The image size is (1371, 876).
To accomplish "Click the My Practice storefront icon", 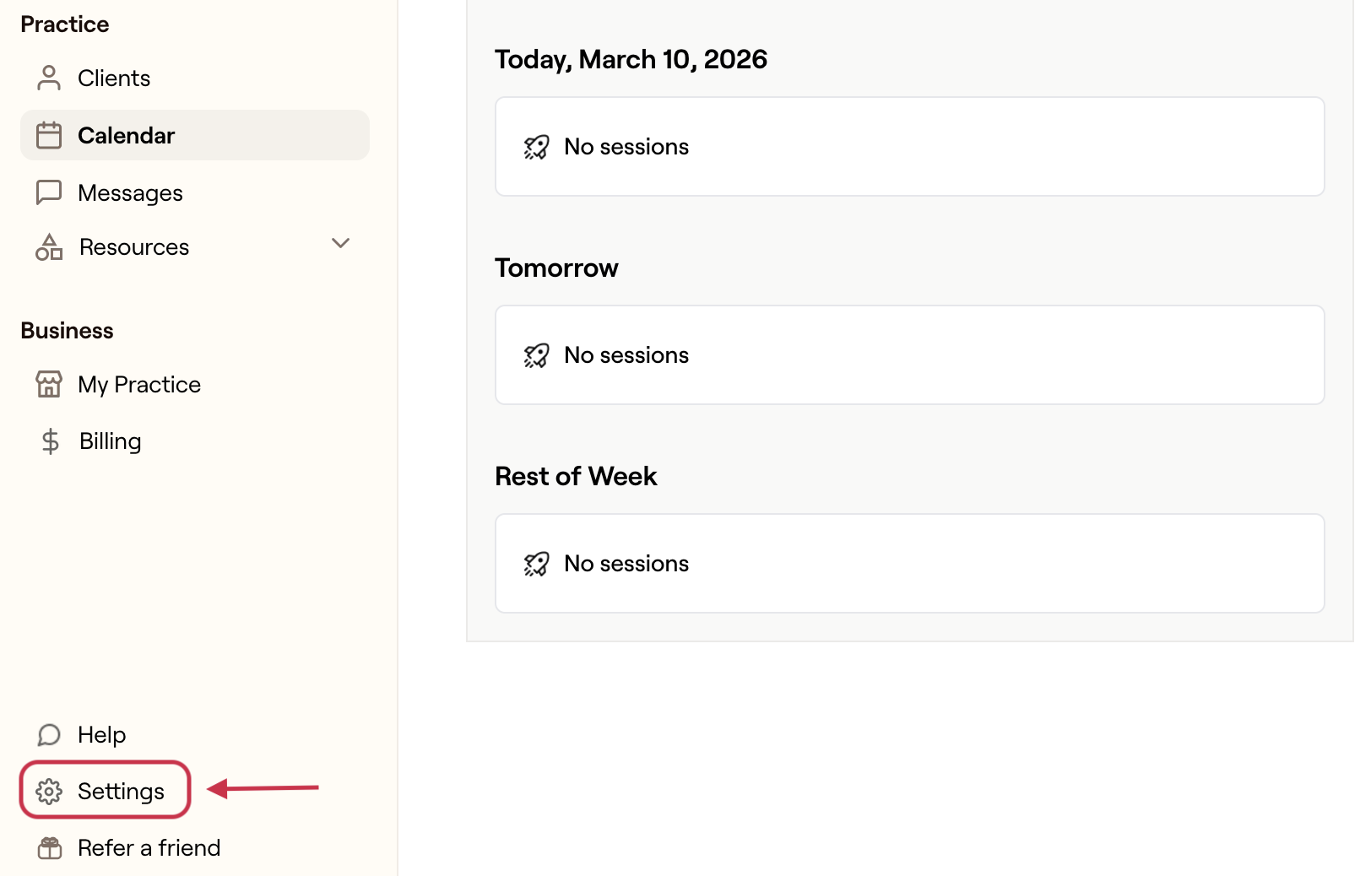I will (x=49, y=384).
